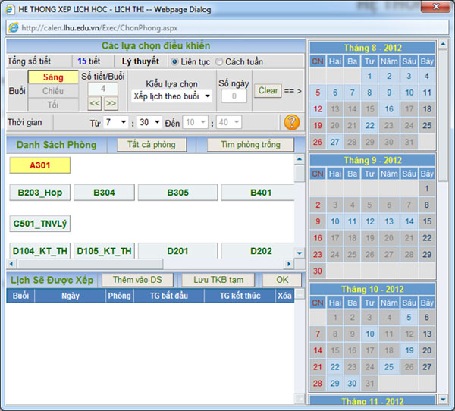
Task: Click inside the Số ngày input field
Action: click(234, 96)
